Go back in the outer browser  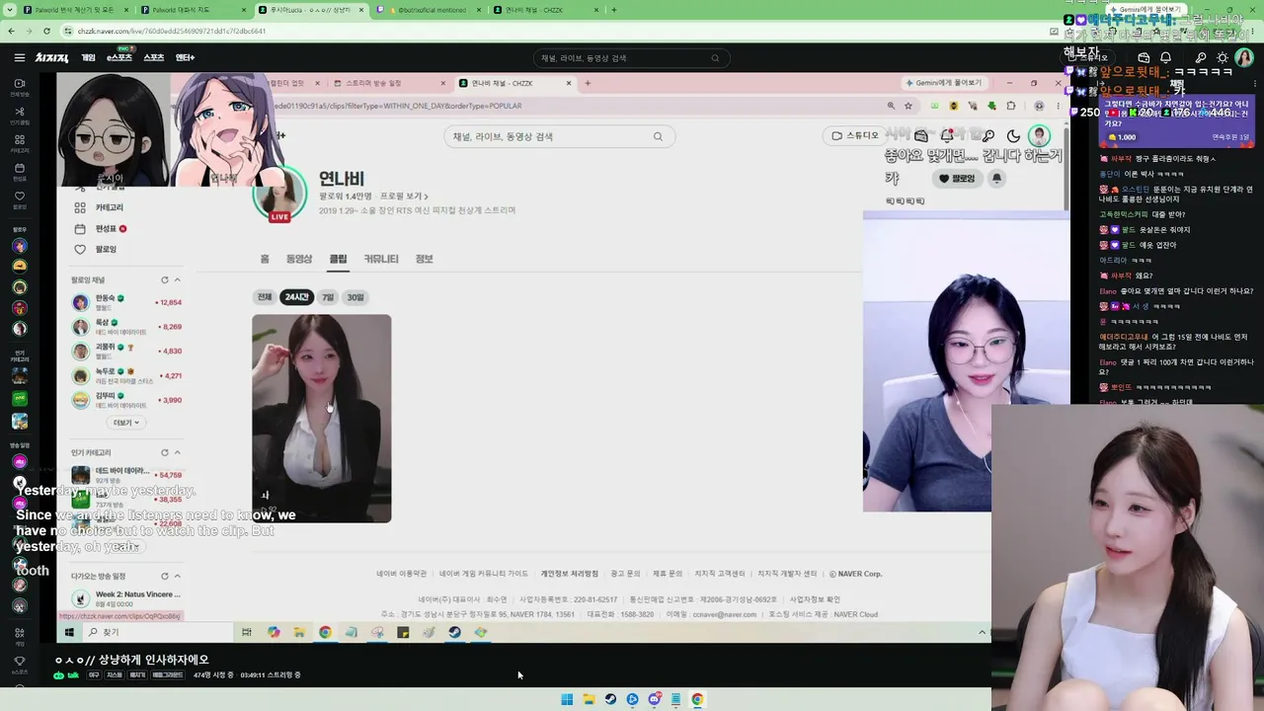click(12, 31)
